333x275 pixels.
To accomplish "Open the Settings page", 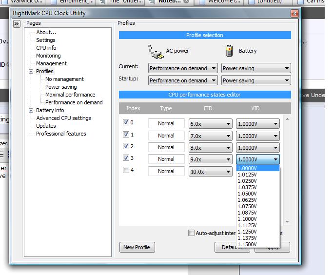I will coord(46,40).
